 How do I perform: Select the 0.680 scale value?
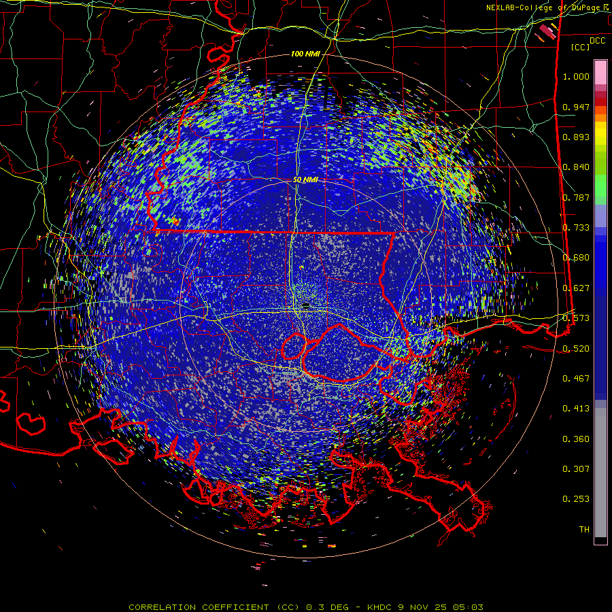(x=576, y=258)
